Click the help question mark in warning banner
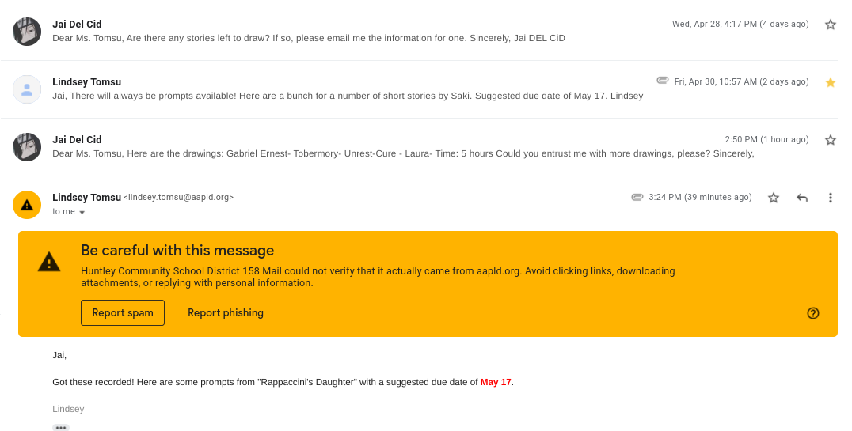 [813, 313]
